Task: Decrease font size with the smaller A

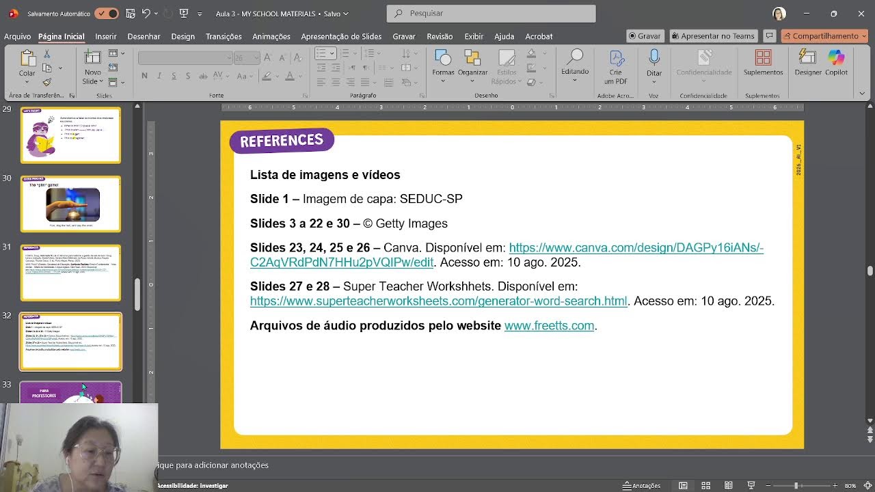Action: (281, 58)
